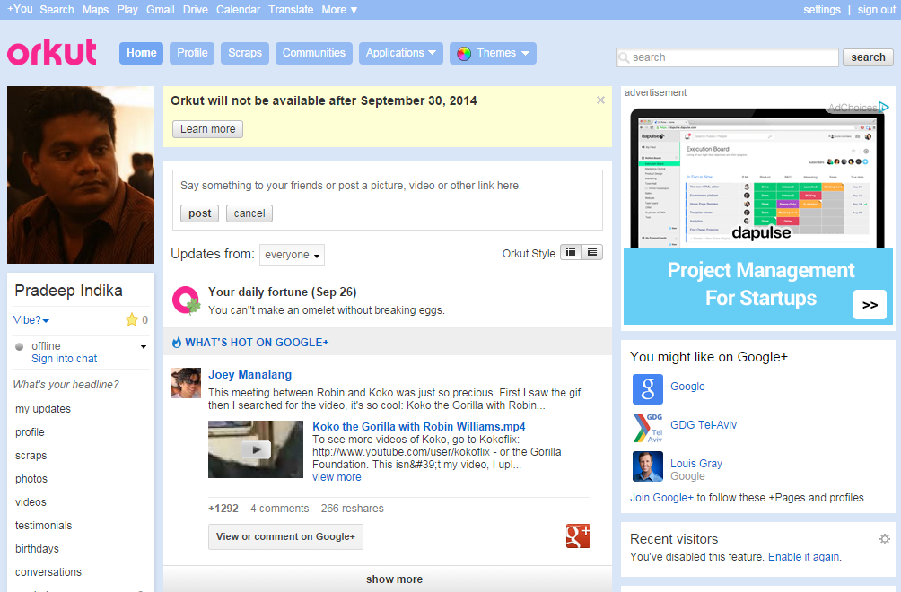Expand the Applications dropdown menu
The height and width of the screenshot is (592, 901).
[x=401, y=53]
